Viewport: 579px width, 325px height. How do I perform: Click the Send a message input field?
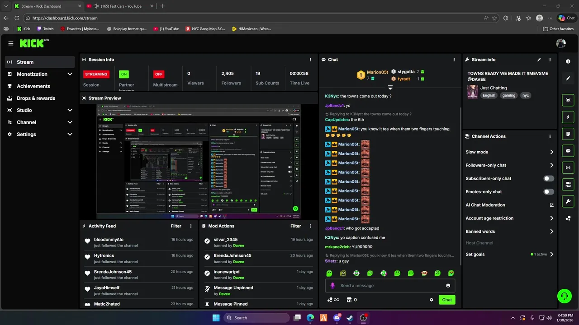[390, 286]
